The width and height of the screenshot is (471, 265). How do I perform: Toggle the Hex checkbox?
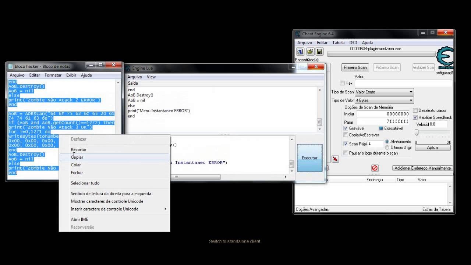[x=342, y=83]
